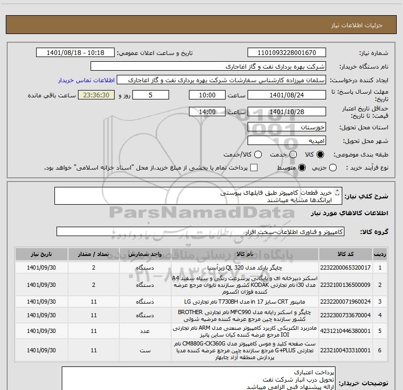Click the delivery city field امیدیه
The image size is (403, 390).
(287, 141)
